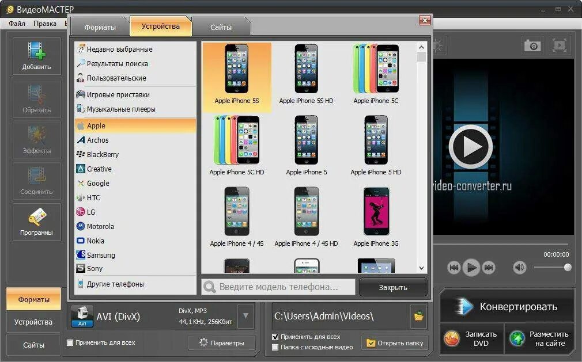Select the Устройства tab in dialog

pos(161,26)
